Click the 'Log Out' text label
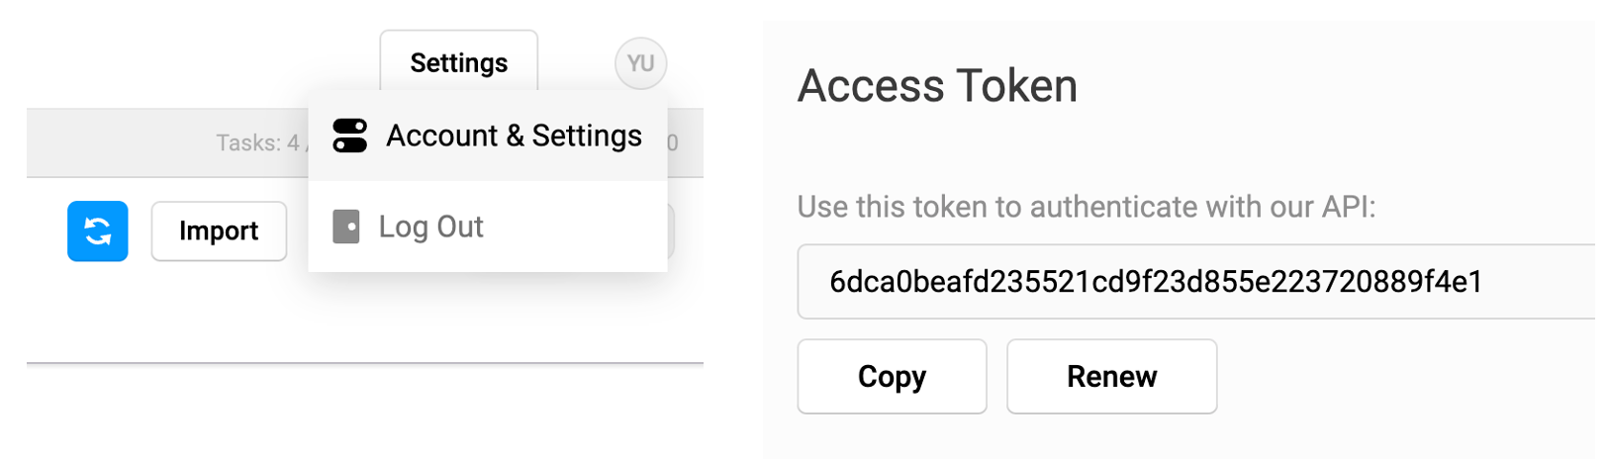1609x459 pixels. [x=431, y=227]
